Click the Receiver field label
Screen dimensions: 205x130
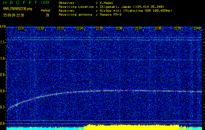tap(66, 11)
